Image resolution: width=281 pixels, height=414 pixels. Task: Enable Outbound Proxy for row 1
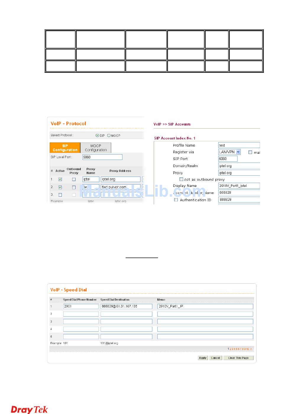pyautogui.click(x=74, y=179)
